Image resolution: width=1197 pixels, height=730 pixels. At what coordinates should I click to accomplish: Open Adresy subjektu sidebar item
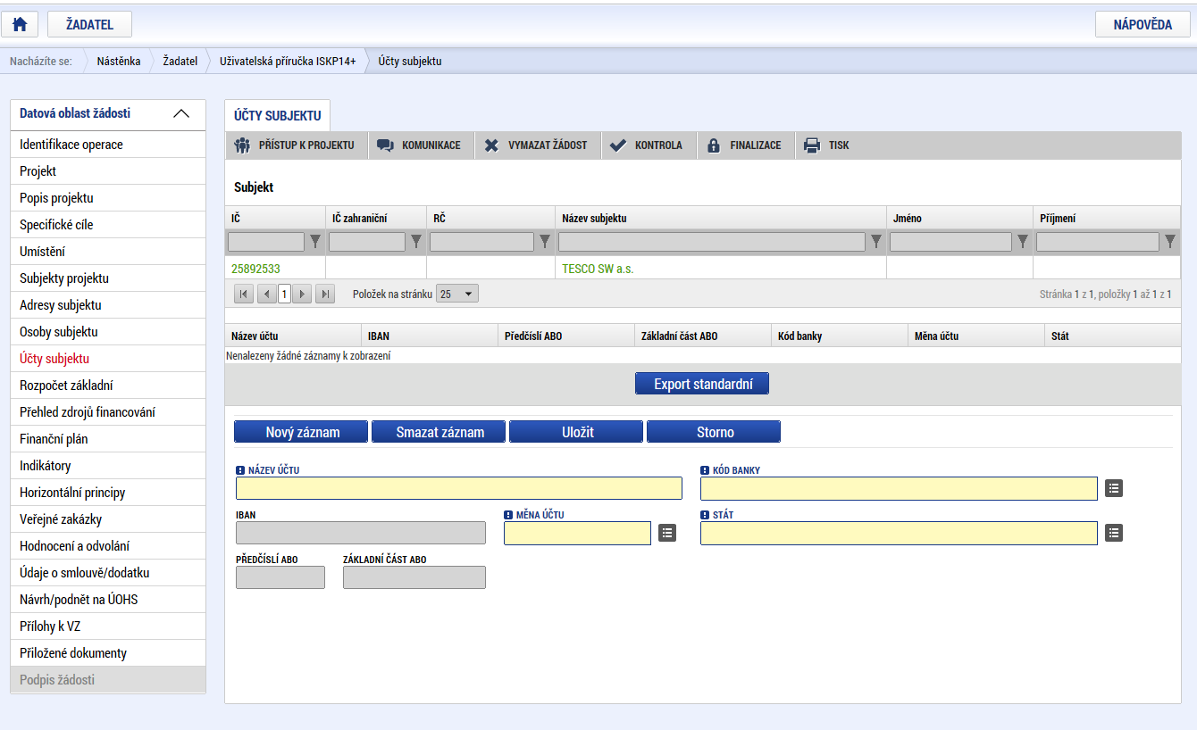[x=107, y=305]
